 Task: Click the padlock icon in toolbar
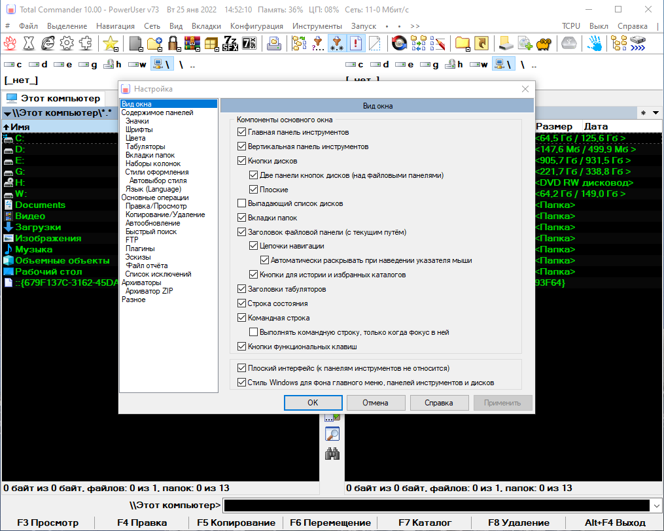coord(173,43)
